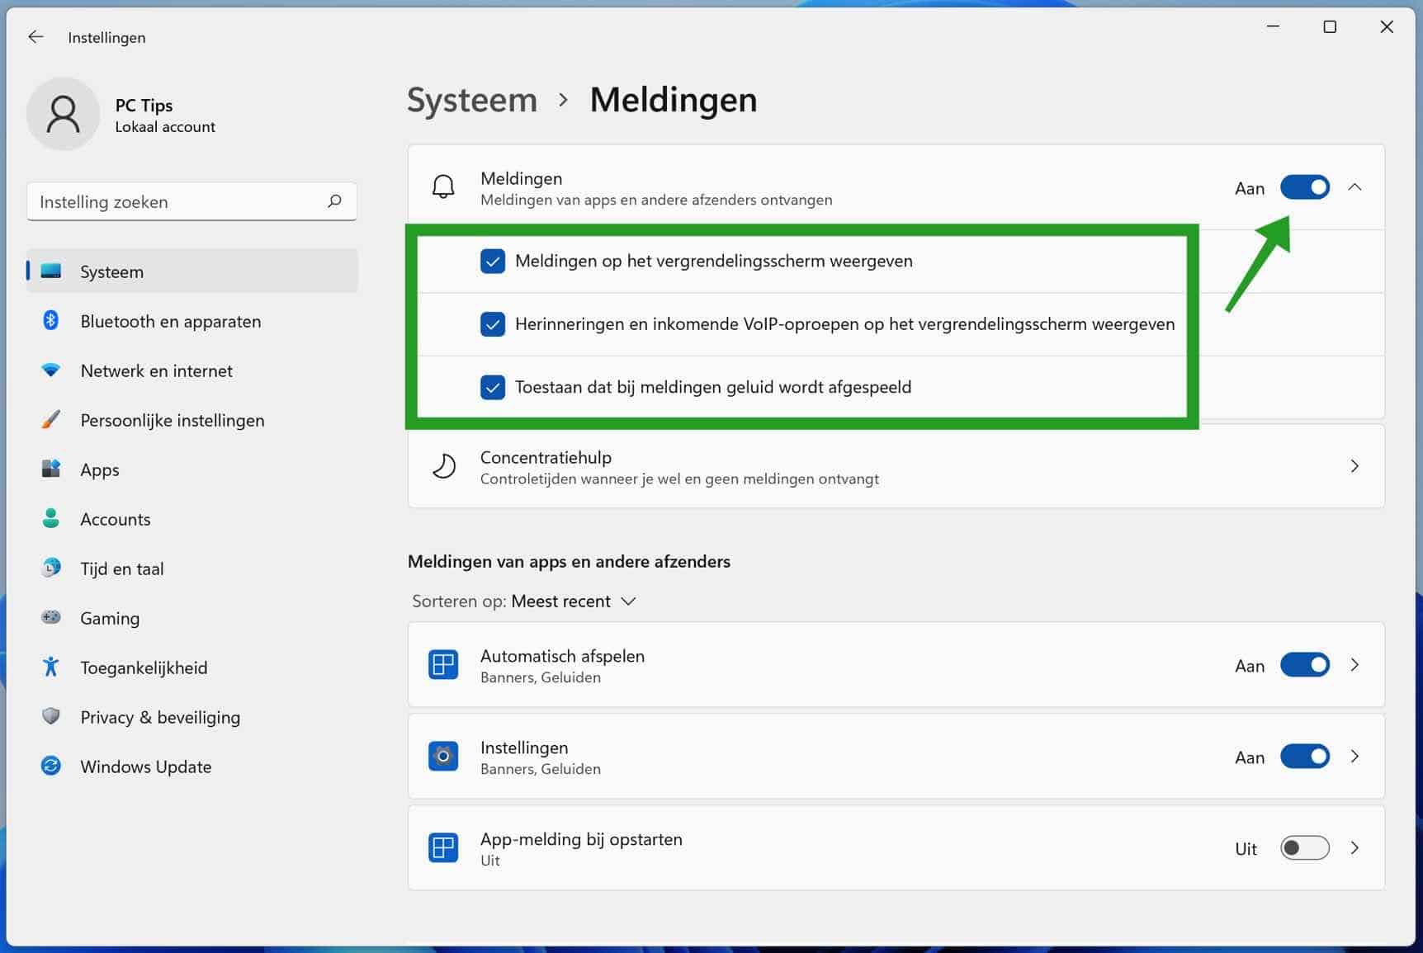Click the Netwerk en internet globe icon

click(51, 370)
